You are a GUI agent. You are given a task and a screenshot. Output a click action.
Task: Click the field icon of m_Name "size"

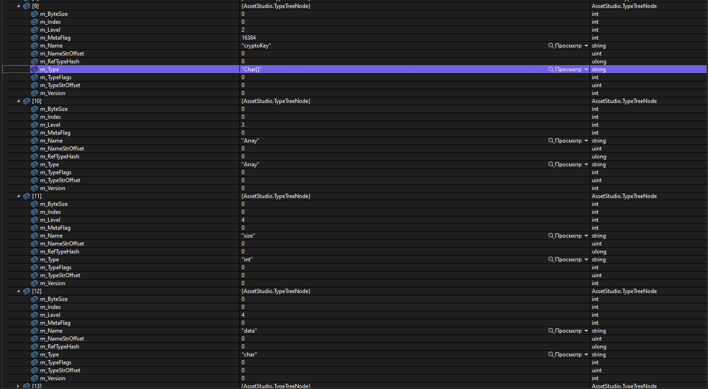coord(35,236)
